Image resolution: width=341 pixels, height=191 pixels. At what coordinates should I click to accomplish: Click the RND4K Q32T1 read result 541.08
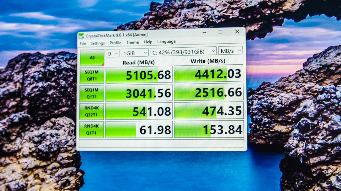click(x=139, y=111)
